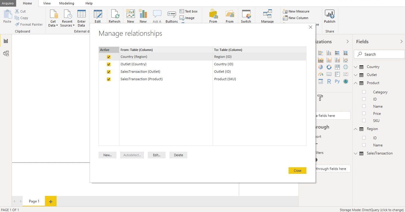Screen dimensions: 405x212
Task: Click the Search box in Fields pane
Action: pos(379,54)
